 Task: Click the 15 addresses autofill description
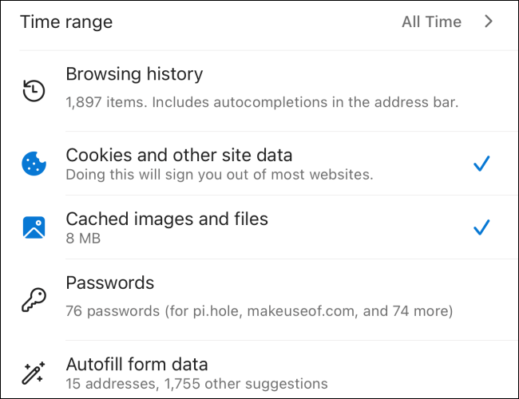[x=196, y=384]
